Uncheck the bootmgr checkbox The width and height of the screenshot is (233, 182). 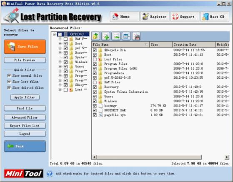[95, 106]
